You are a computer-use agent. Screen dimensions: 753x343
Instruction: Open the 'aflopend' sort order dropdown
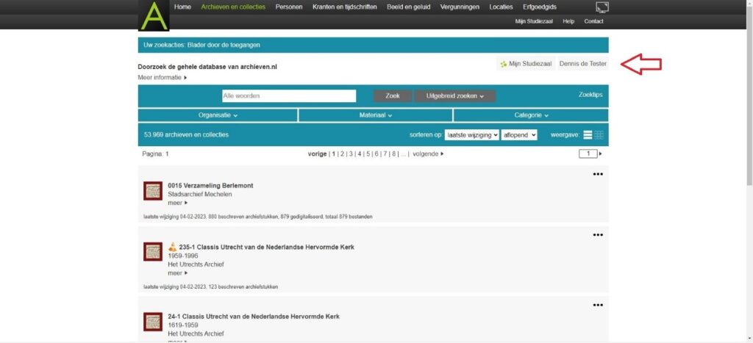[519, 135]
